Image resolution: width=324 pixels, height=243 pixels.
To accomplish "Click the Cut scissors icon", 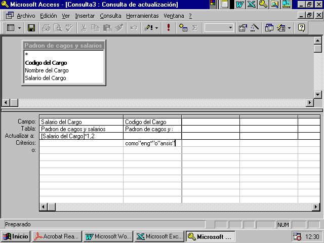I will (x=84, y=28).
